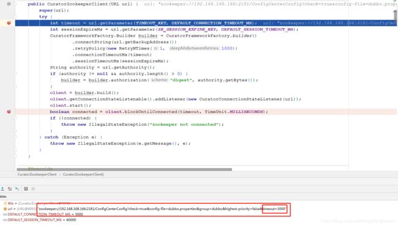Toggle breakpoint on 'boolean connected' line
398x226 pixels.
pyautogui.click(x=9, y=112)
